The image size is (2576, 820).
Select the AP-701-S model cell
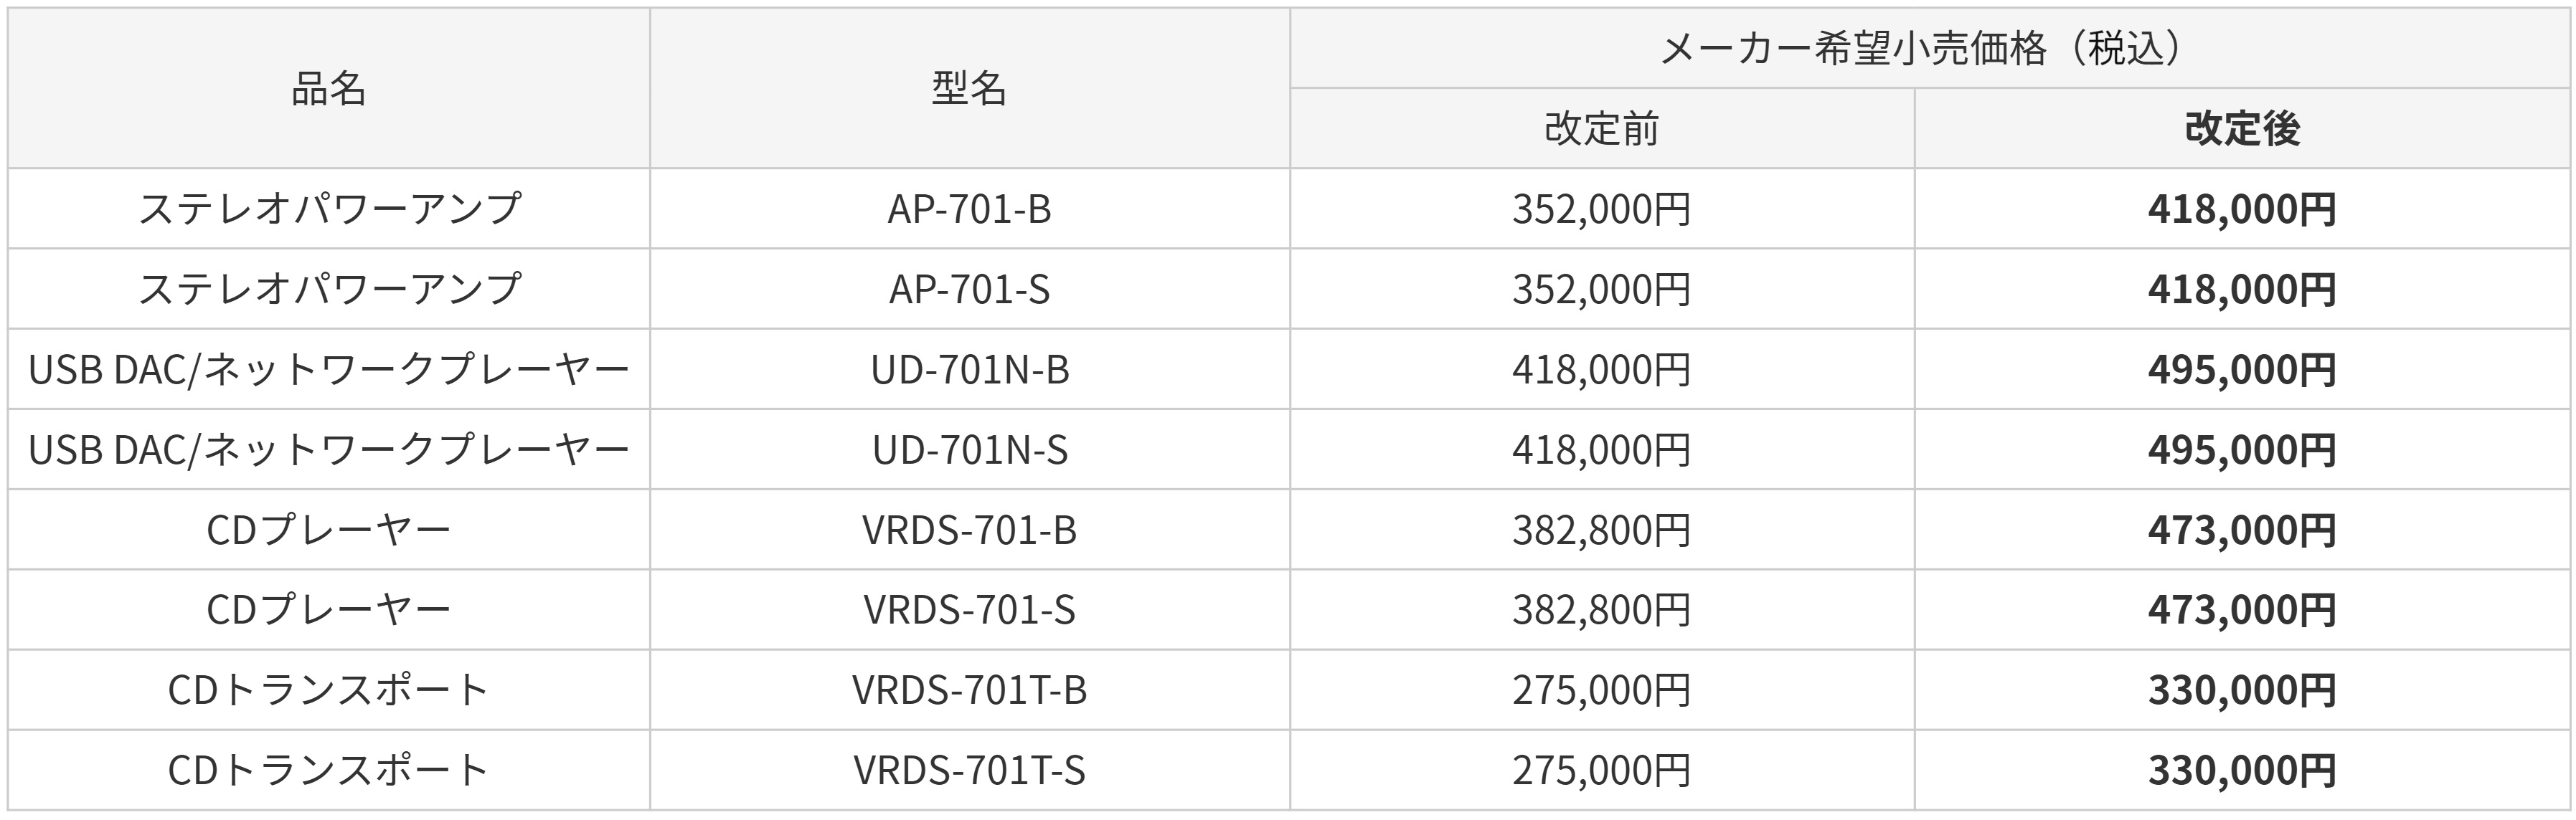pyautogui.click(x=969, y=290)
